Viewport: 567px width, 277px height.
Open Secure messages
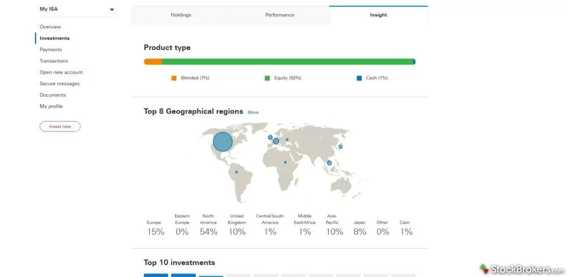click(60, 84)
